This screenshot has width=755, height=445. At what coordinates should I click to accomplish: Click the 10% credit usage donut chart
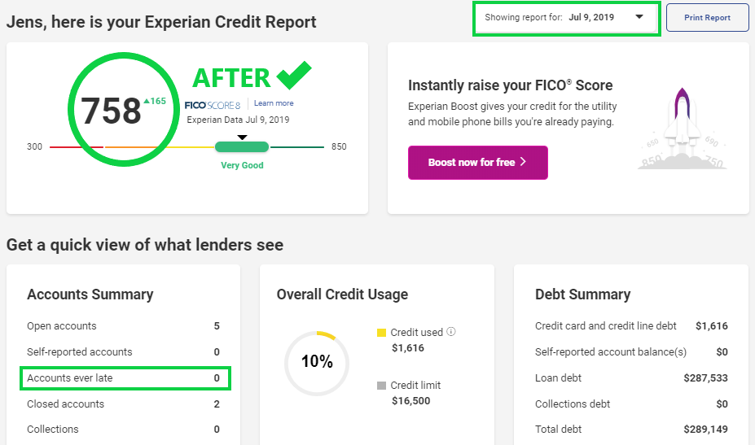coord(317,363)
